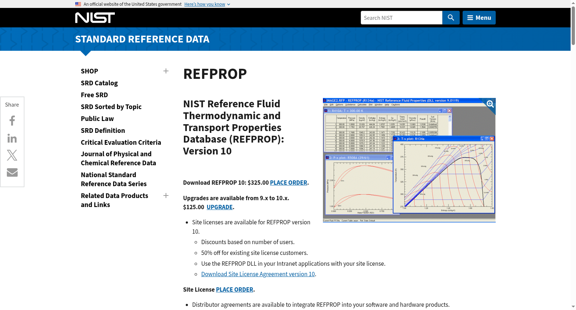Download Site License Agreement version 10

[x=258, y=274]
